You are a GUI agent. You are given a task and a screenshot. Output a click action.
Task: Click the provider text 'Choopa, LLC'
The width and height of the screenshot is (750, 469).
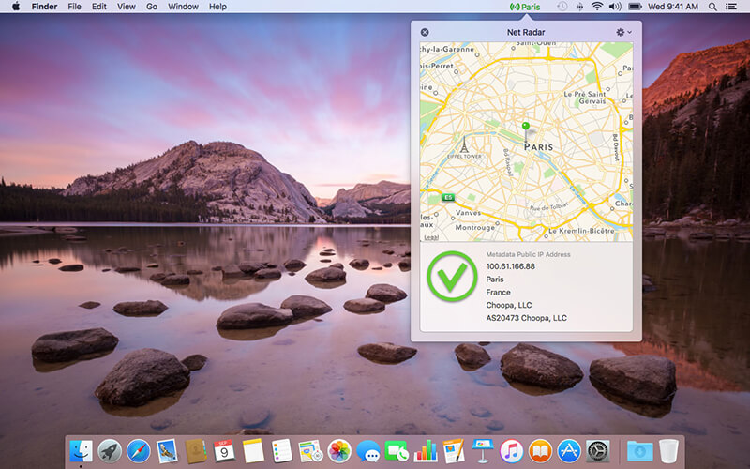[509, 306]
